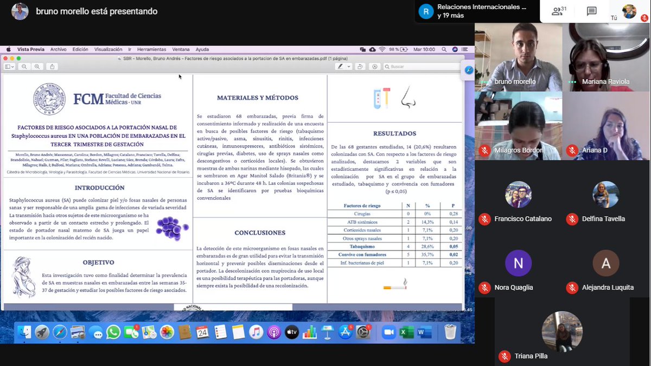Zoom out the PDF in Preview
Screen dimensions: 651x366
(24, 67)
